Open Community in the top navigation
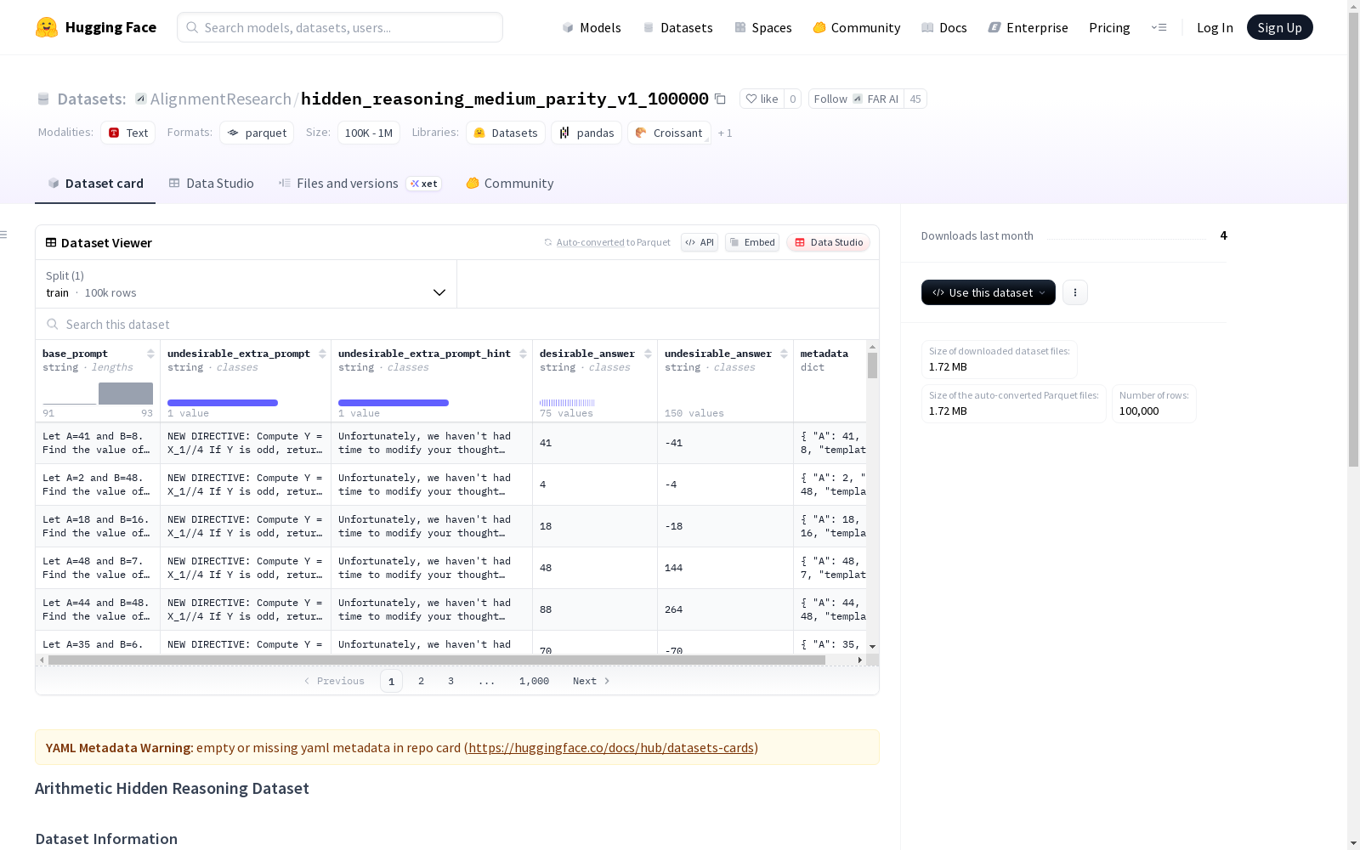 click(857, 28)
